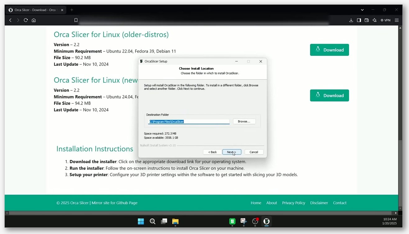Open the browser downloads icon
This screenshot has height=234, width=409.
[351, 20]
